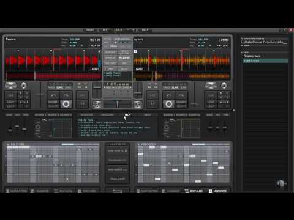Click the tab right of HELP in info panel
Image resolution: width=294 pixels, height=220 pixels.
tap(148, 115)
